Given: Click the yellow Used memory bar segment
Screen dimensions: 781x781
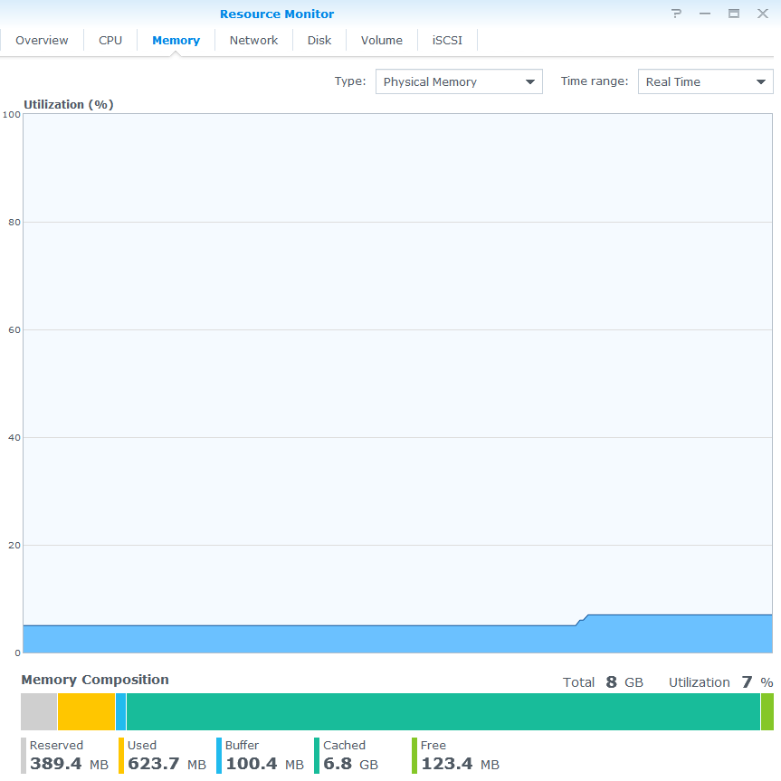Looking at the screenshot, I should [x=86, y=711].
